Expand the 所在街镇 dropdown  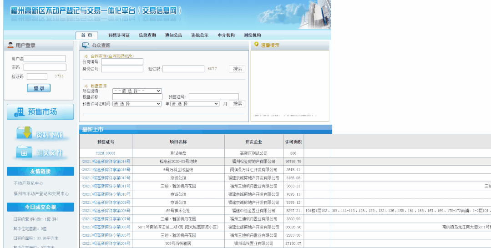pos(137,91)
